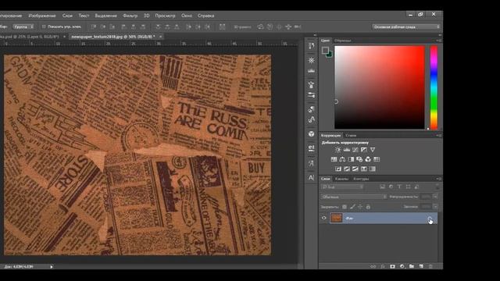The height and width of the screenshot is (281, 500).
Task: Open the Brush Presets dock icon
Action: 311,85
